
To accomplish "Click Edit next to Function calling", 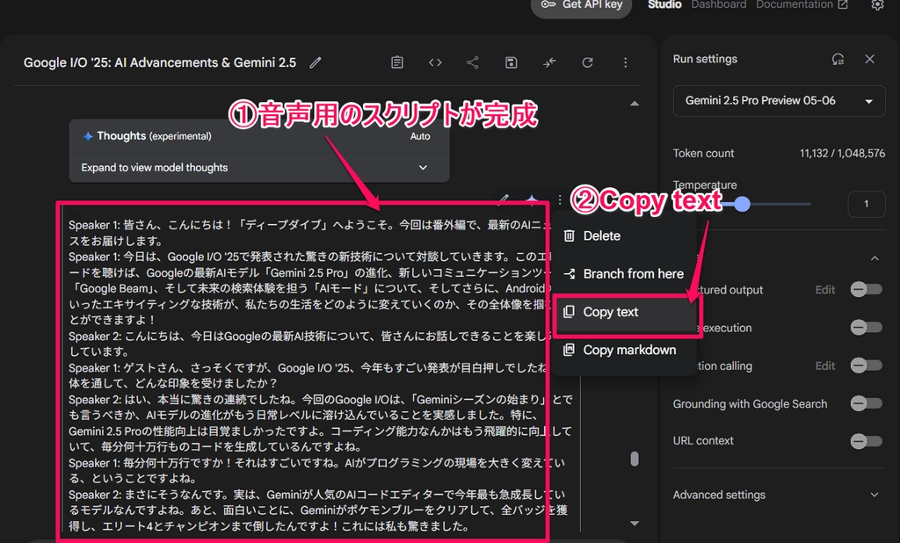I will click(824, 366).
